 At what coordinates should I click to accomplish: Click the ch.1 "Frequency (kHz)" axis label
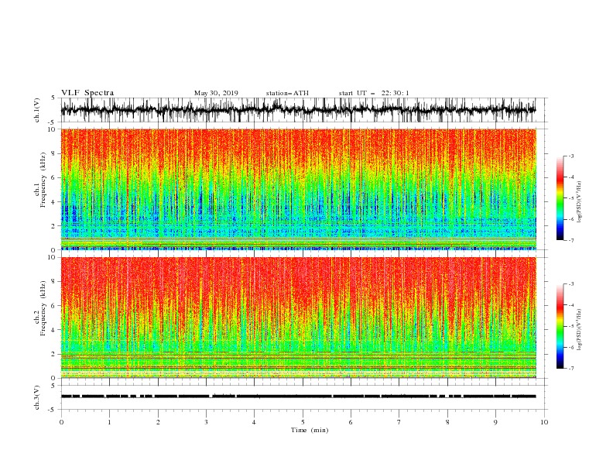pyautogui.click(x=43, y=180)
